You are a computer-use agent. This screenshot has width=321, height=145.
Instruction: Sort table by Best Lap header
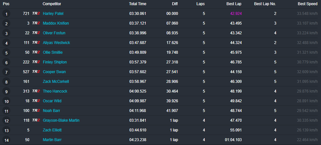click(234, 4)
